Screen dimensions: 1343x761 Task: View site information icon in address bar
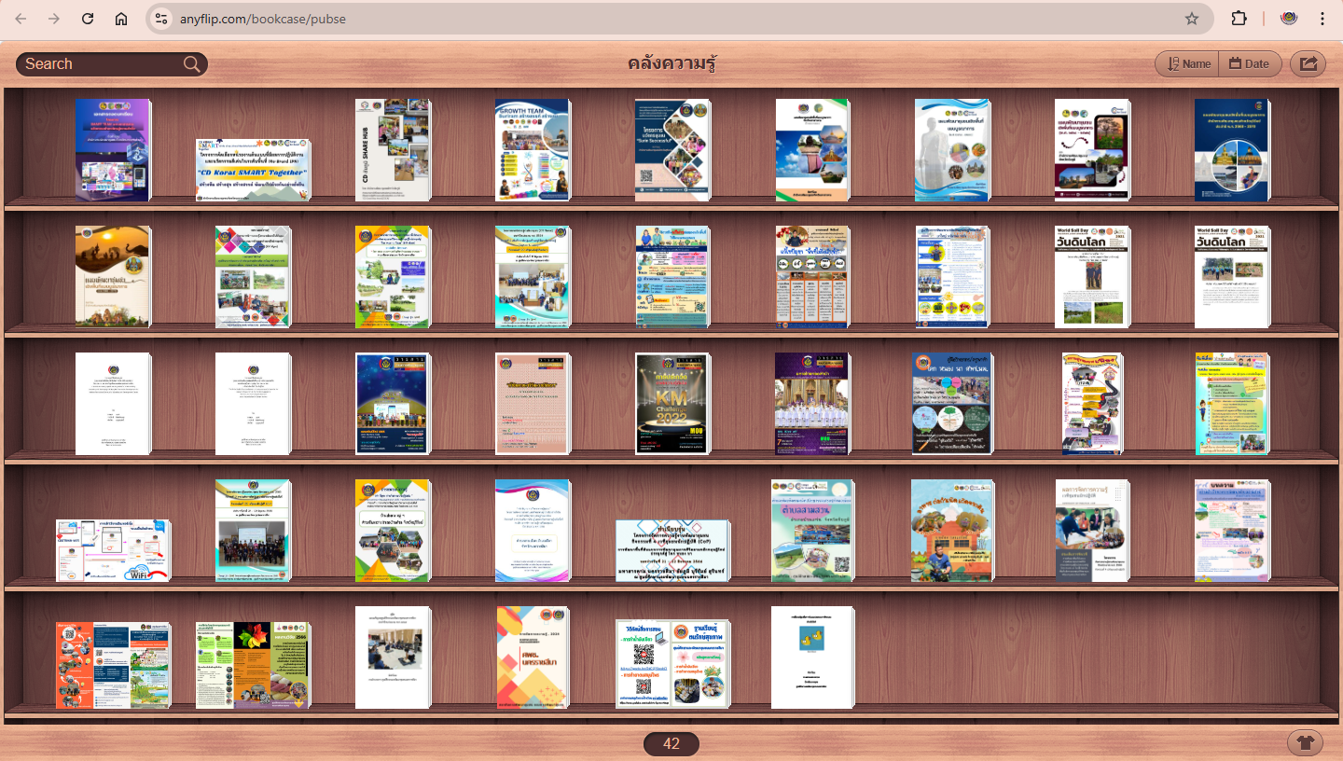click(x=161, y=19)
